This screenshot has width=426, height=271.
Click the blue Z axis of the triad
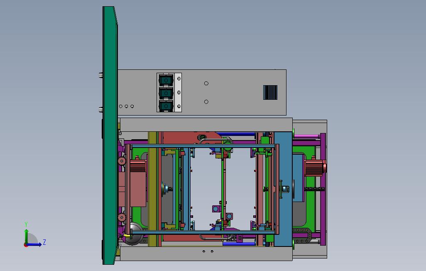(34, 244)
